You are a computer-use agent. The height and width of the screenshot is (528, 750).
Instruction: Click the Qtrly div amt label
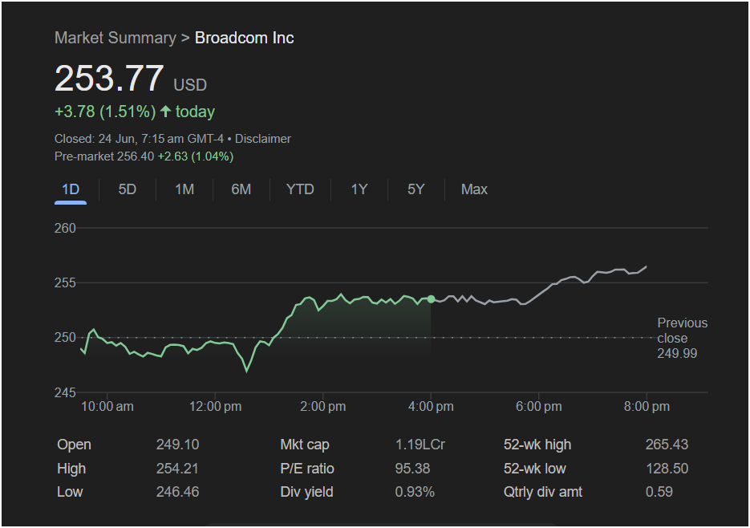pyautogui.click(x=543, y=492)
